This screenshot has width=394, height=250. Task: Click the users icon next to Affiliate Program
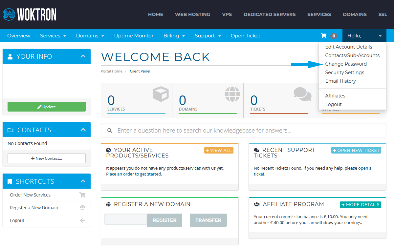(257, 204)
